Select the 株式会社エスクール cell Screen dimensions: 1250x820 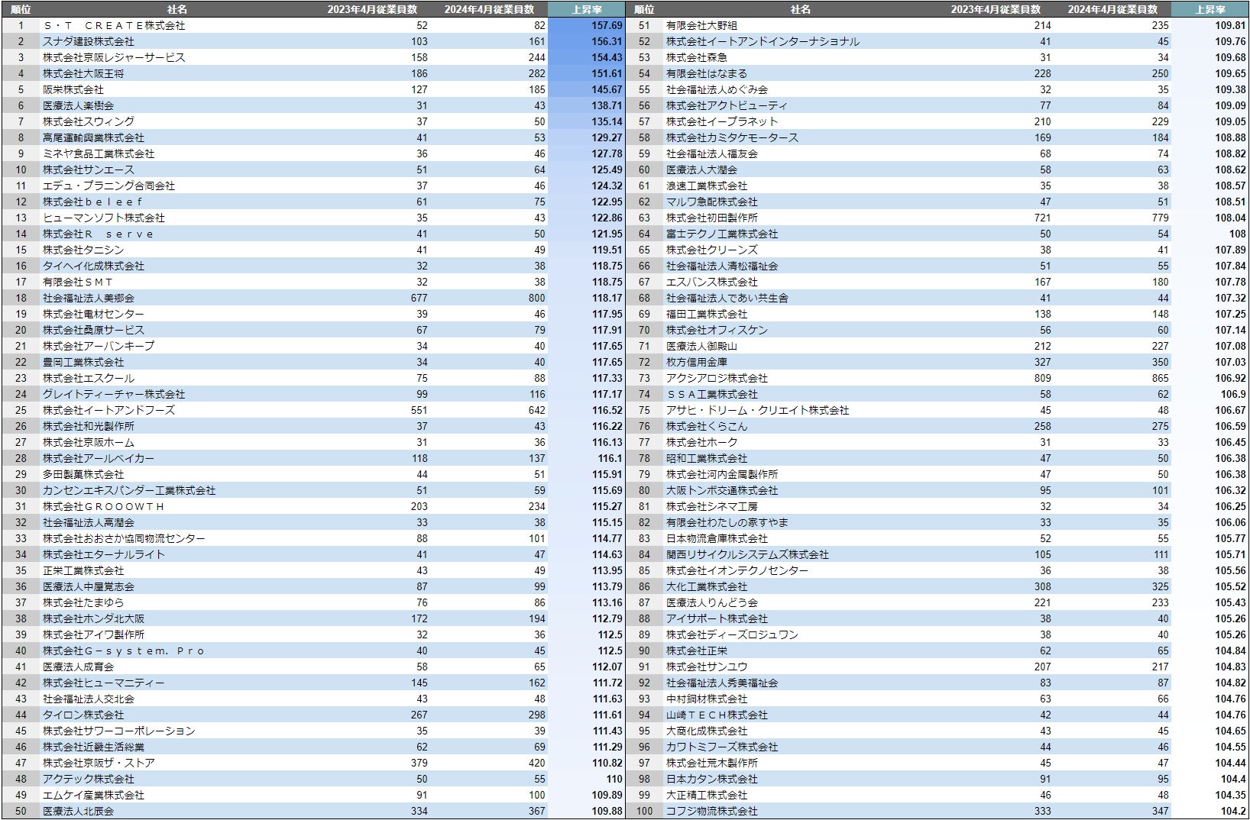89,378
